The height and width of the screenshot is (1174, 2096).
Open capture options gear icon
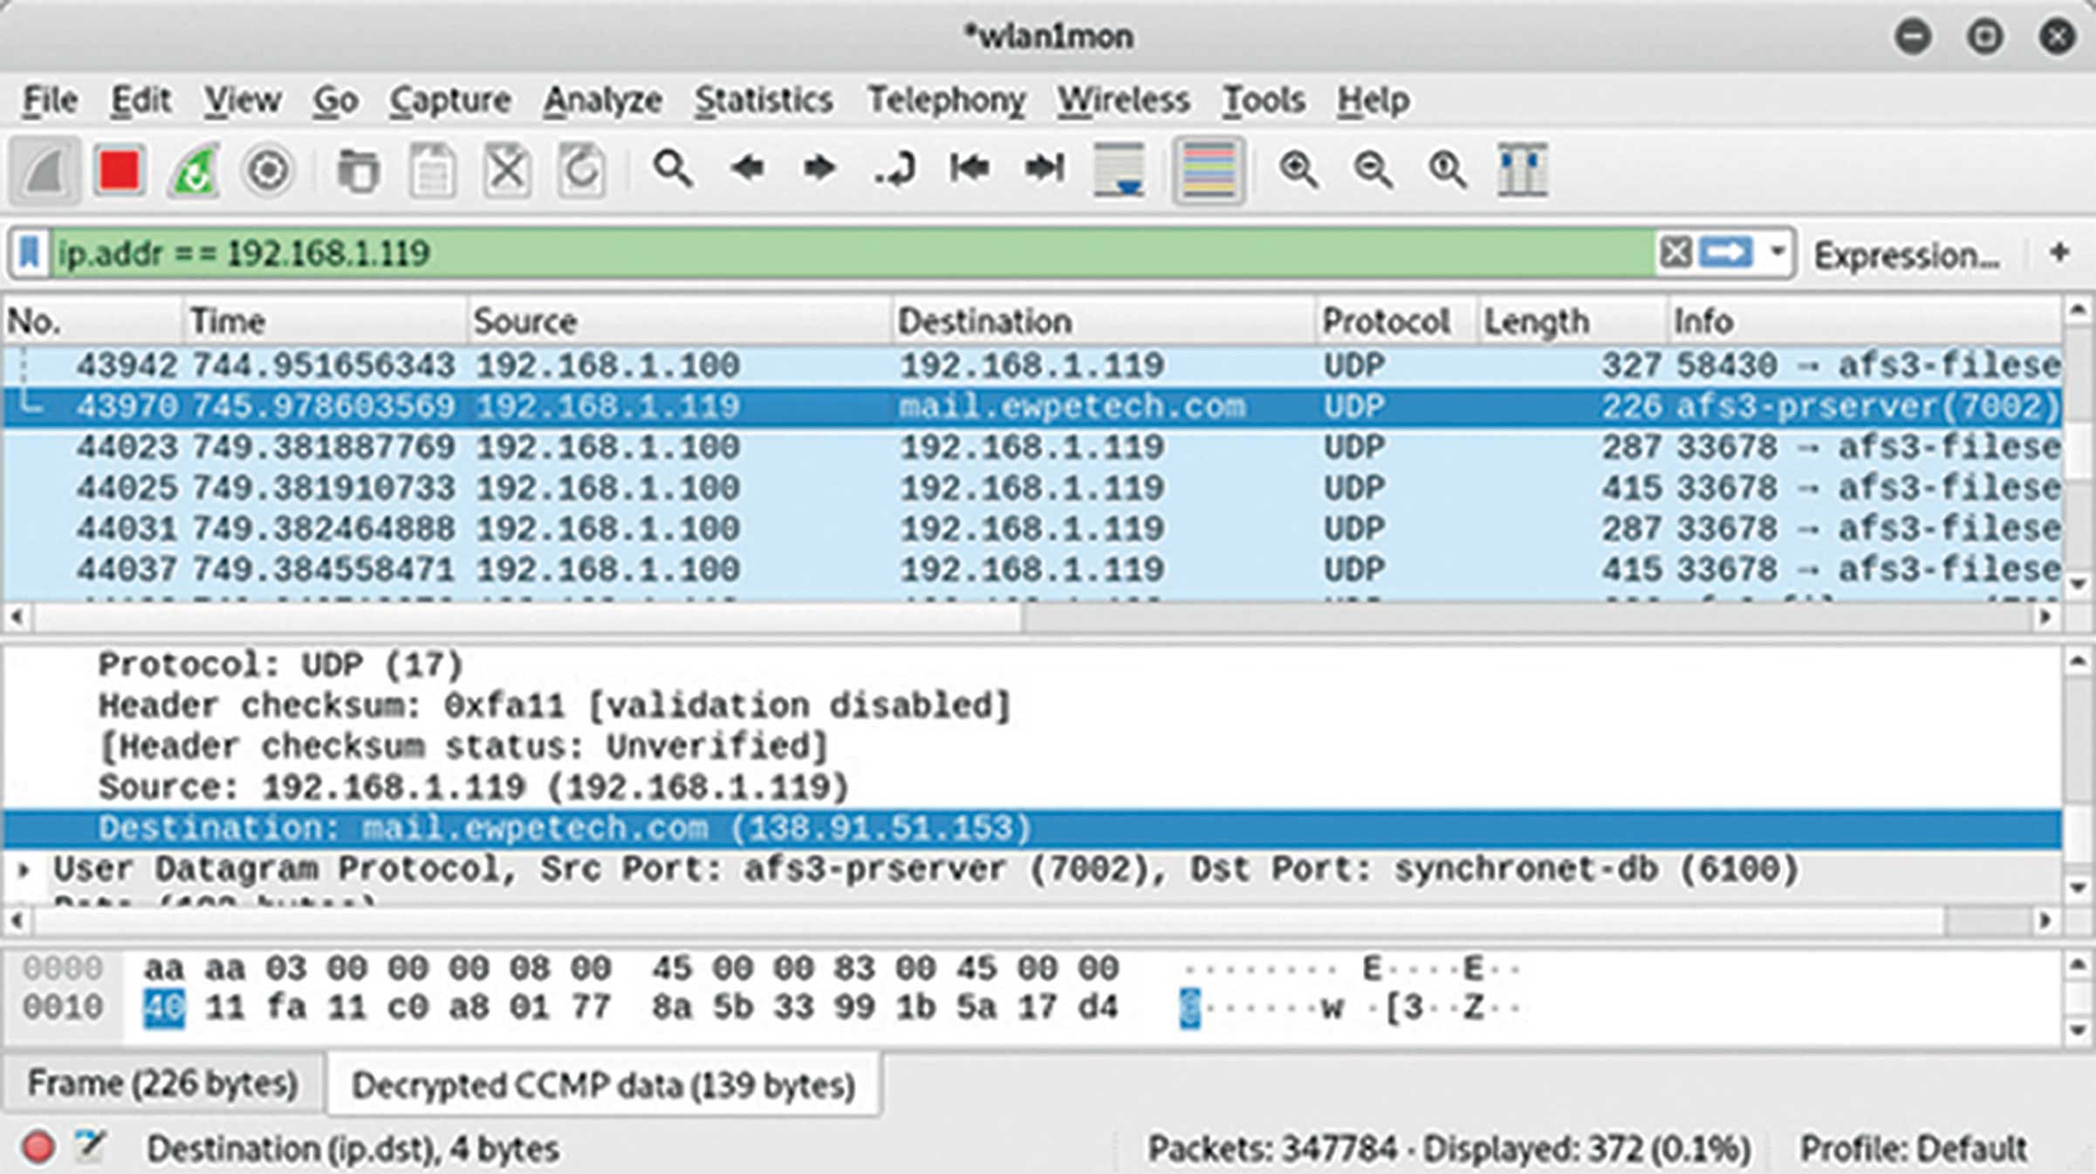(268, 170)
